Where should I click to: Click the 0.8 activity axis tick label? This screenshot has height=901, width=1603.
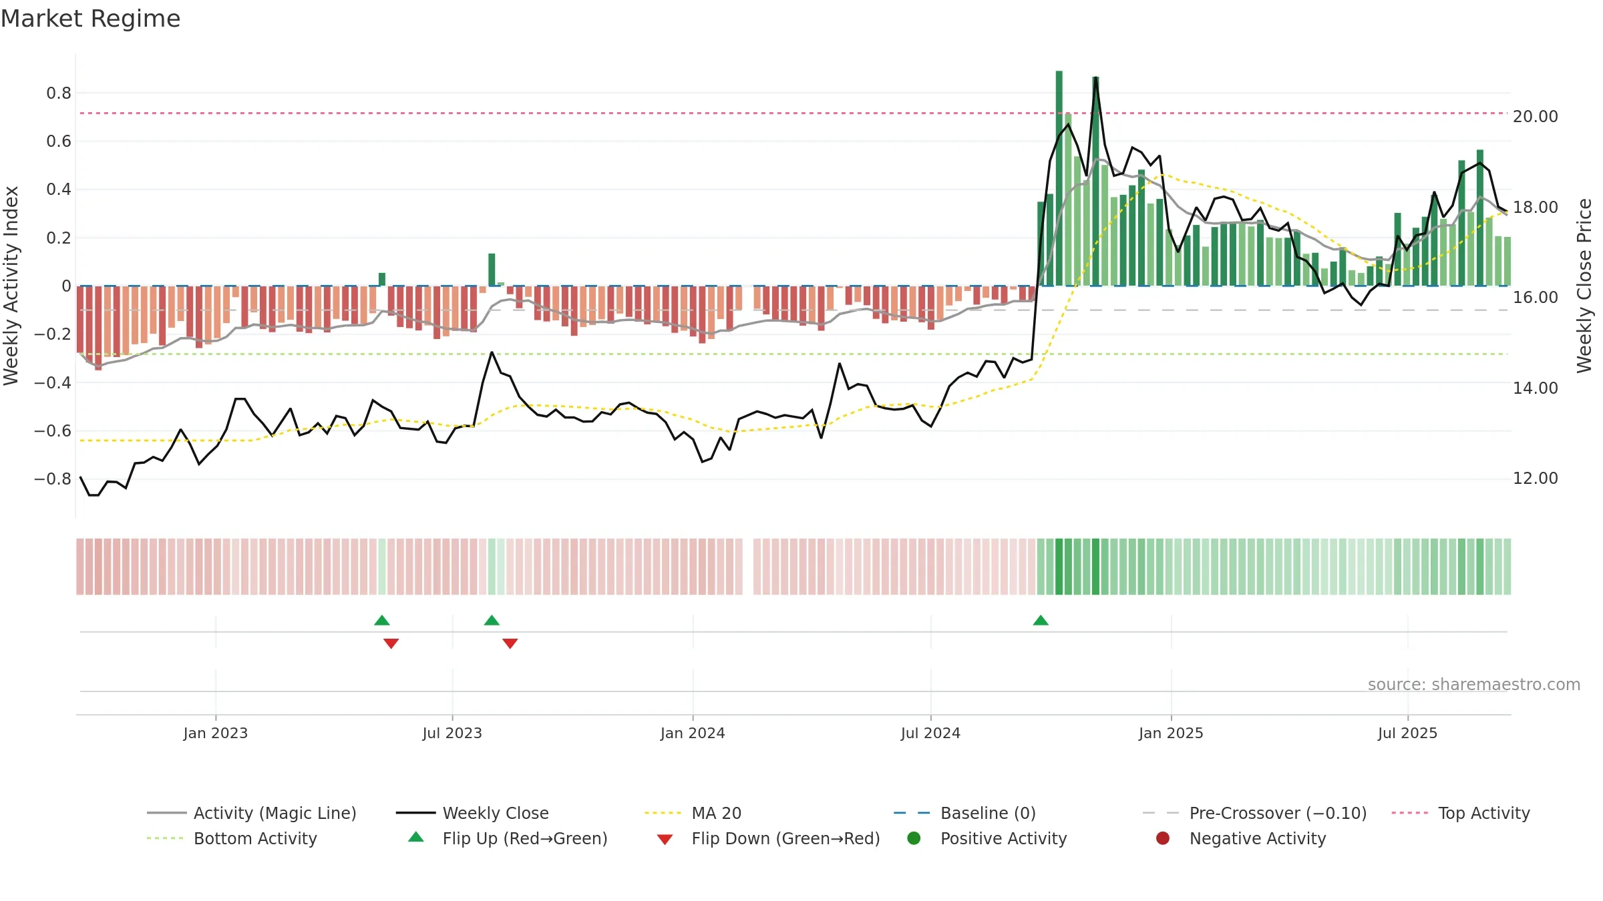coord(59,93)
